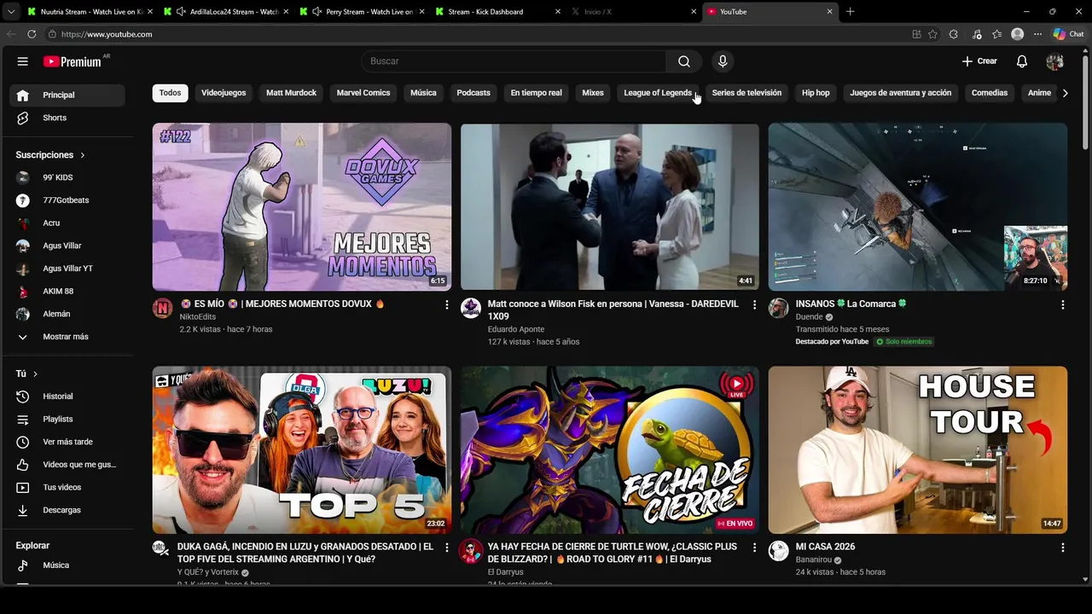Open the Agus Villar YT subscription
Image resolution: width=1092 pixels, height=614 pixels.
tap(67, 269)
